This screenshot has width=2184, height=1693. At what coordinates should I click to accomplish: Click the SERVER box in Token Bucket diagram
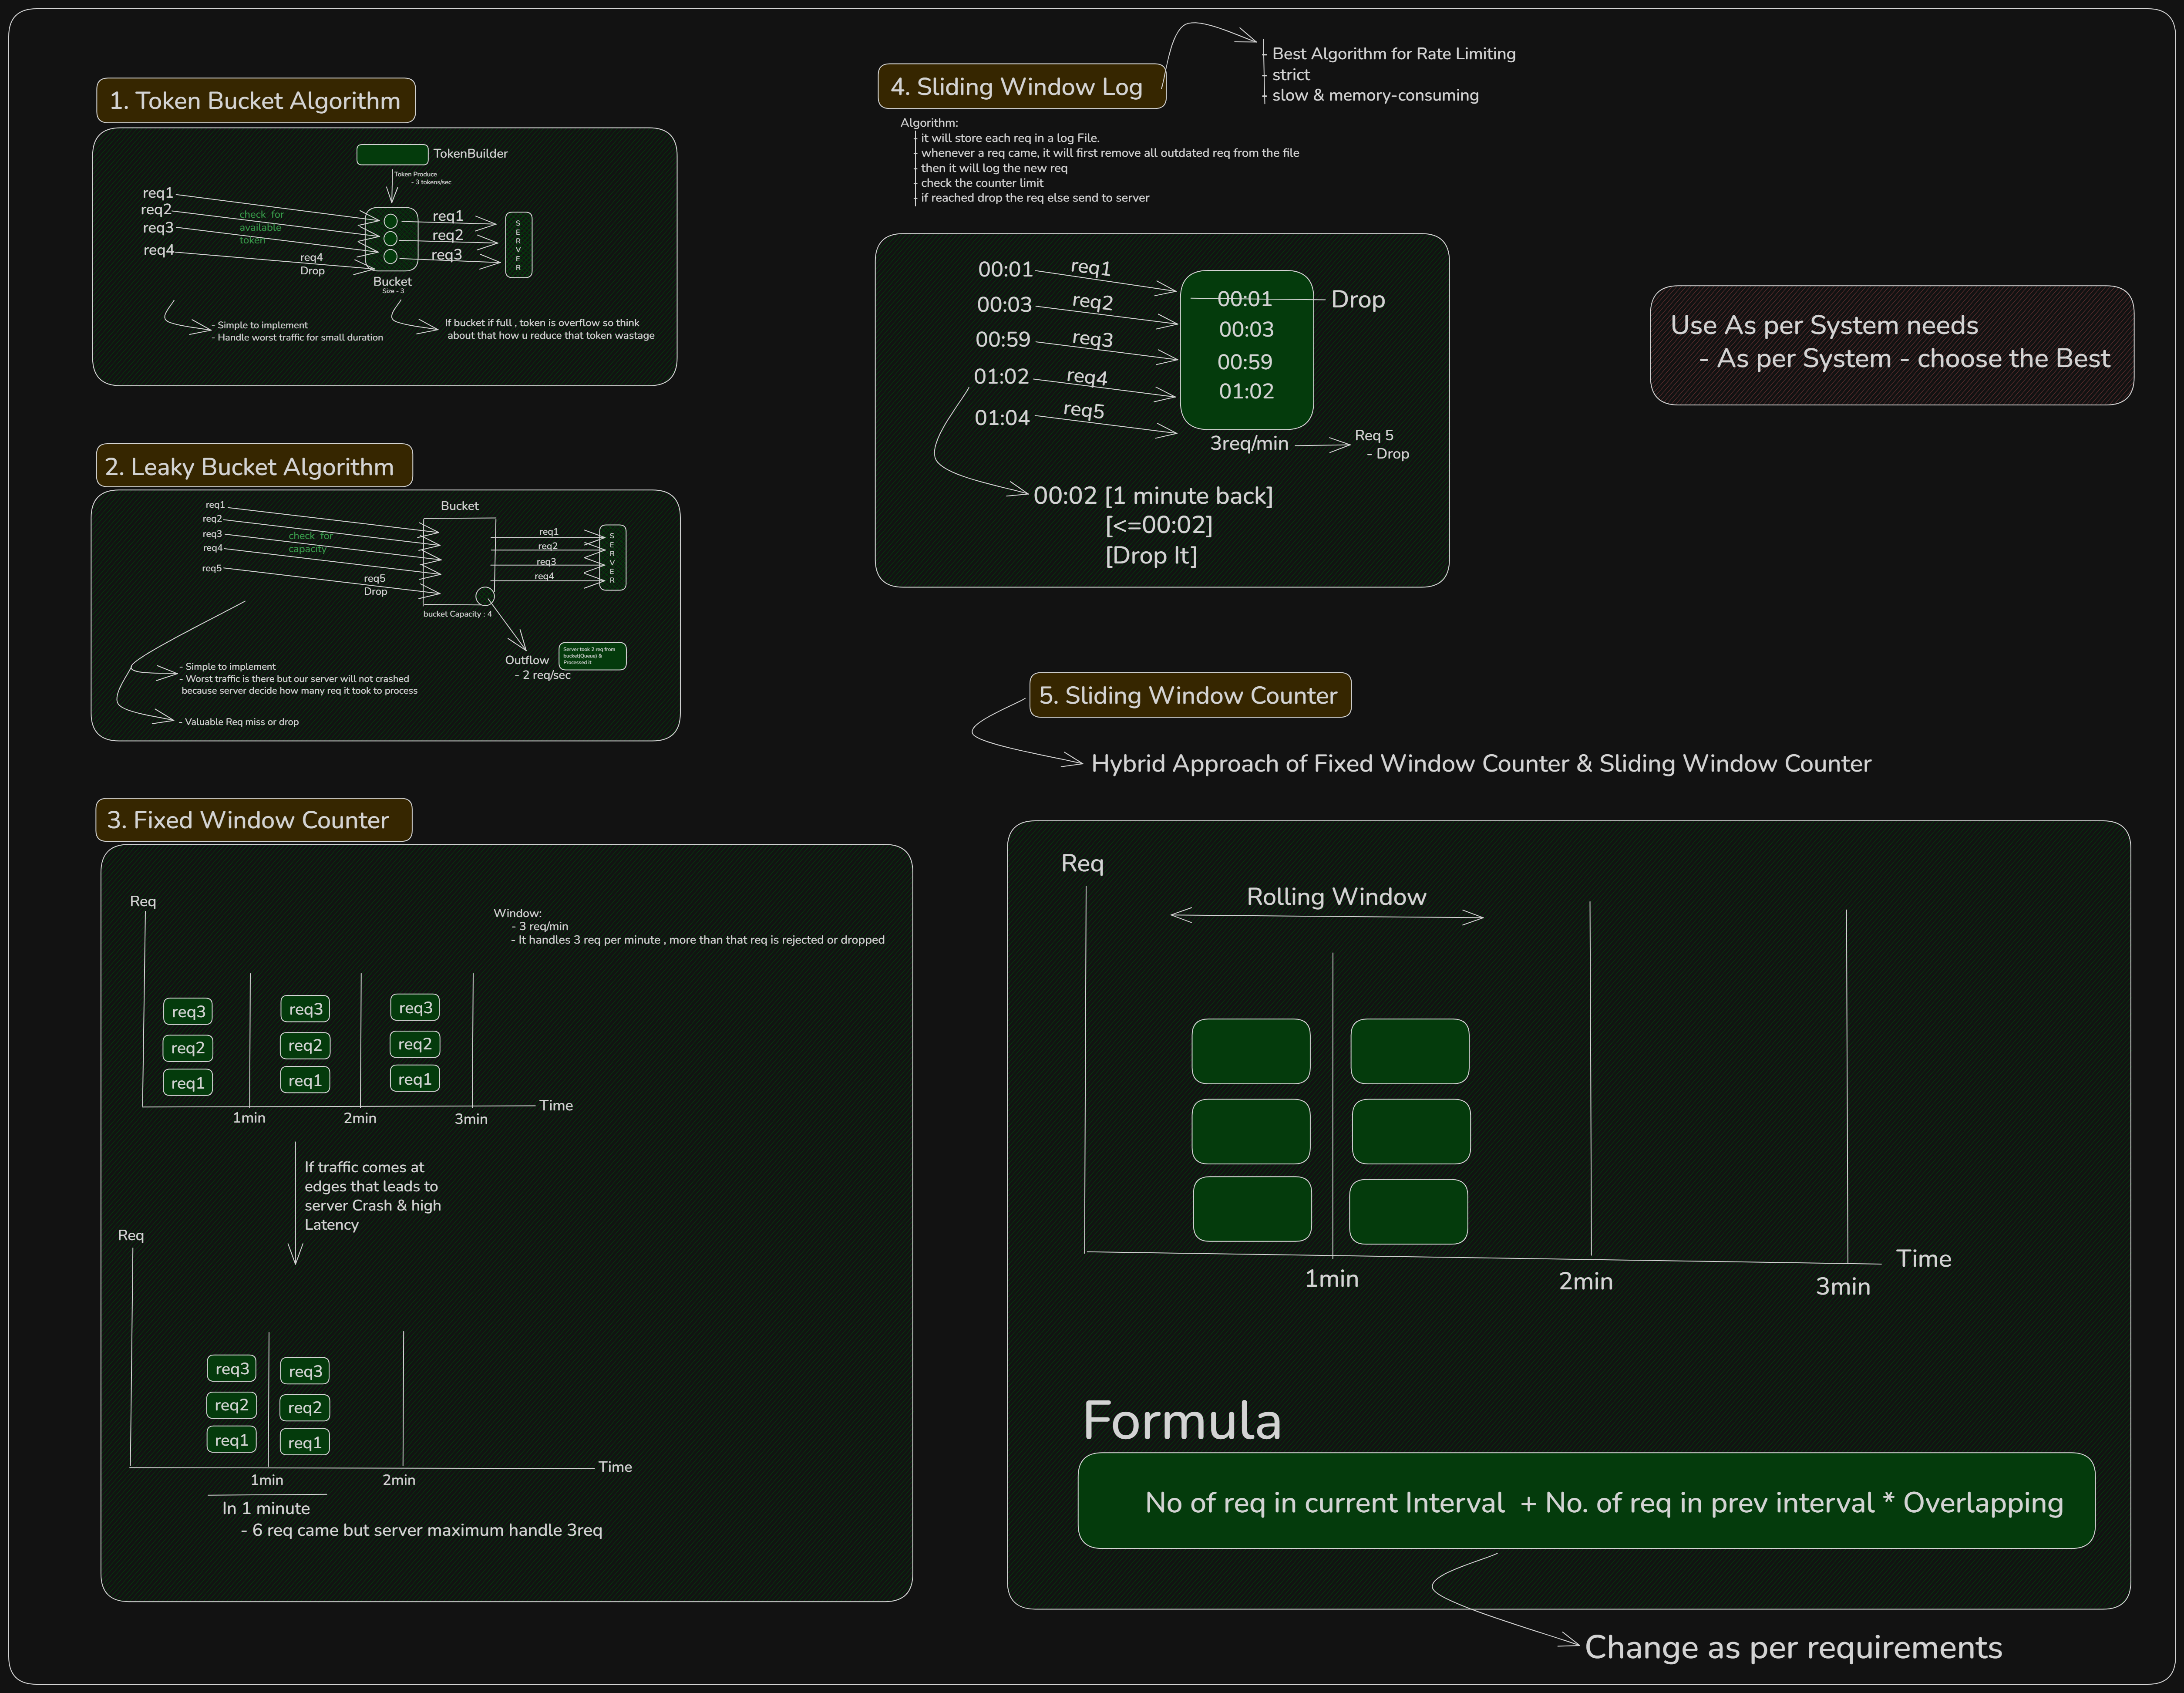click(x=519, y=245)
